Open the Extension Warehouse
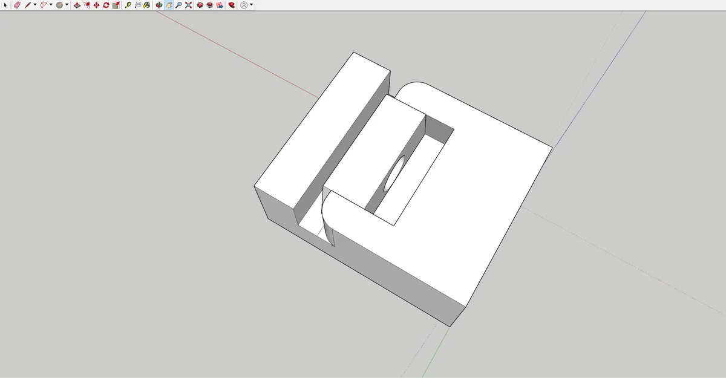This screenshot has height=378, width=726. click(x=209, y=5)
